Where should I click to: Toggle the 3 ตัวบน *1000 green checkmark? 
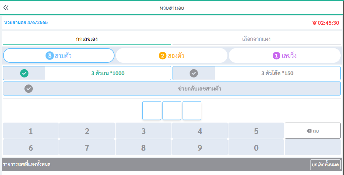[24, 73]
